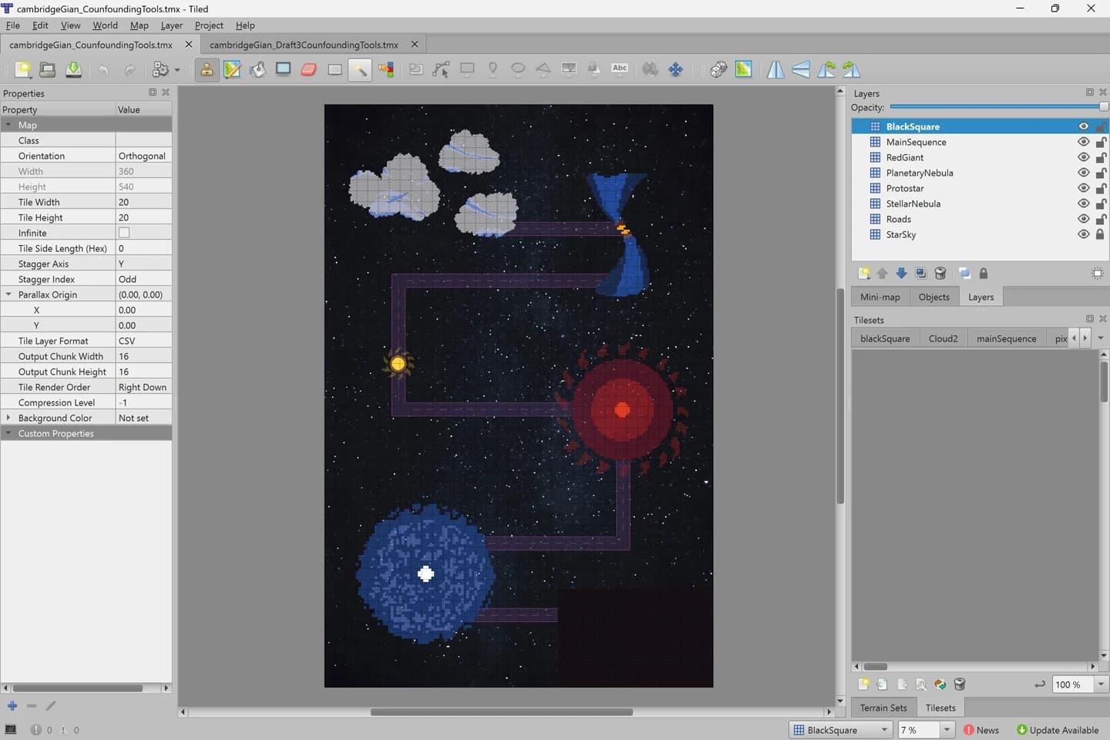1110x740 pixels.
Task: Open the tileset zoom 100 % dropdown
Action: 1101,684
